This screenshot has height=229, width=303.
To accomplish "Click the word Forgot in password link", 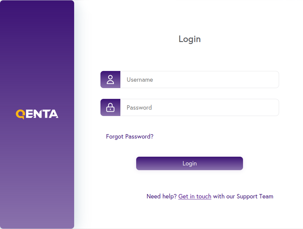I will [x=115, y=137].
